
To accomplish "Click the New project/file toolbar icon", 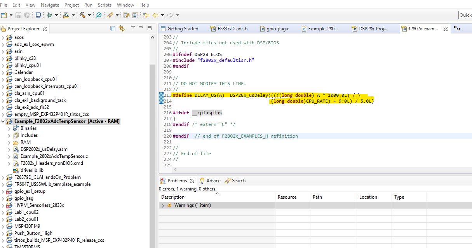I will [4, 15].
